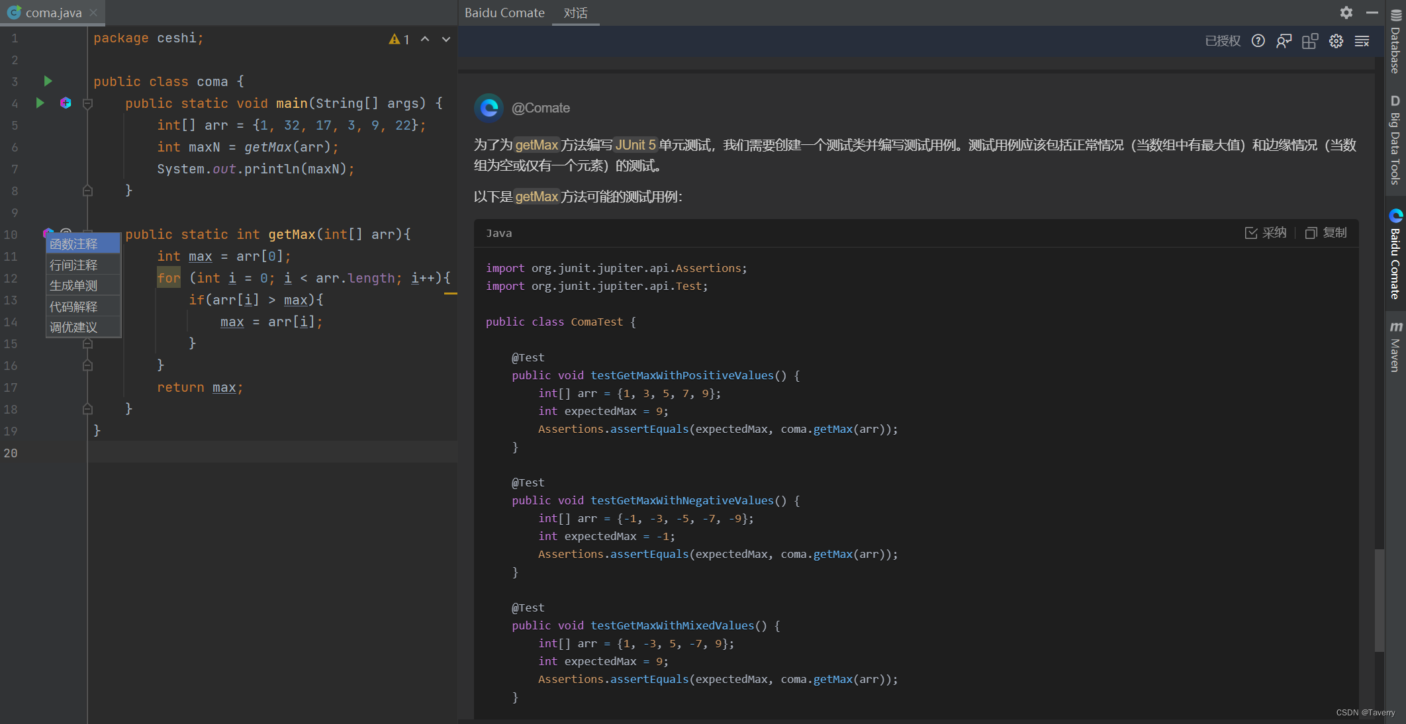Screen dimensions: 1406x724
Task: Click 'package ceshi;' on line 1
Action: tap(148, 38)
